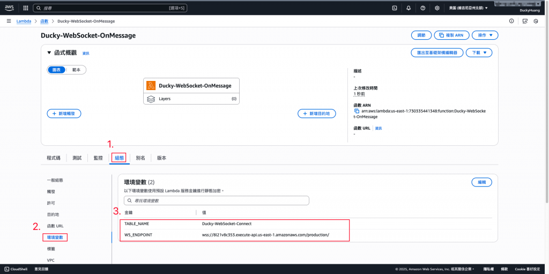Select 函數 URL in the side menu

55,226
